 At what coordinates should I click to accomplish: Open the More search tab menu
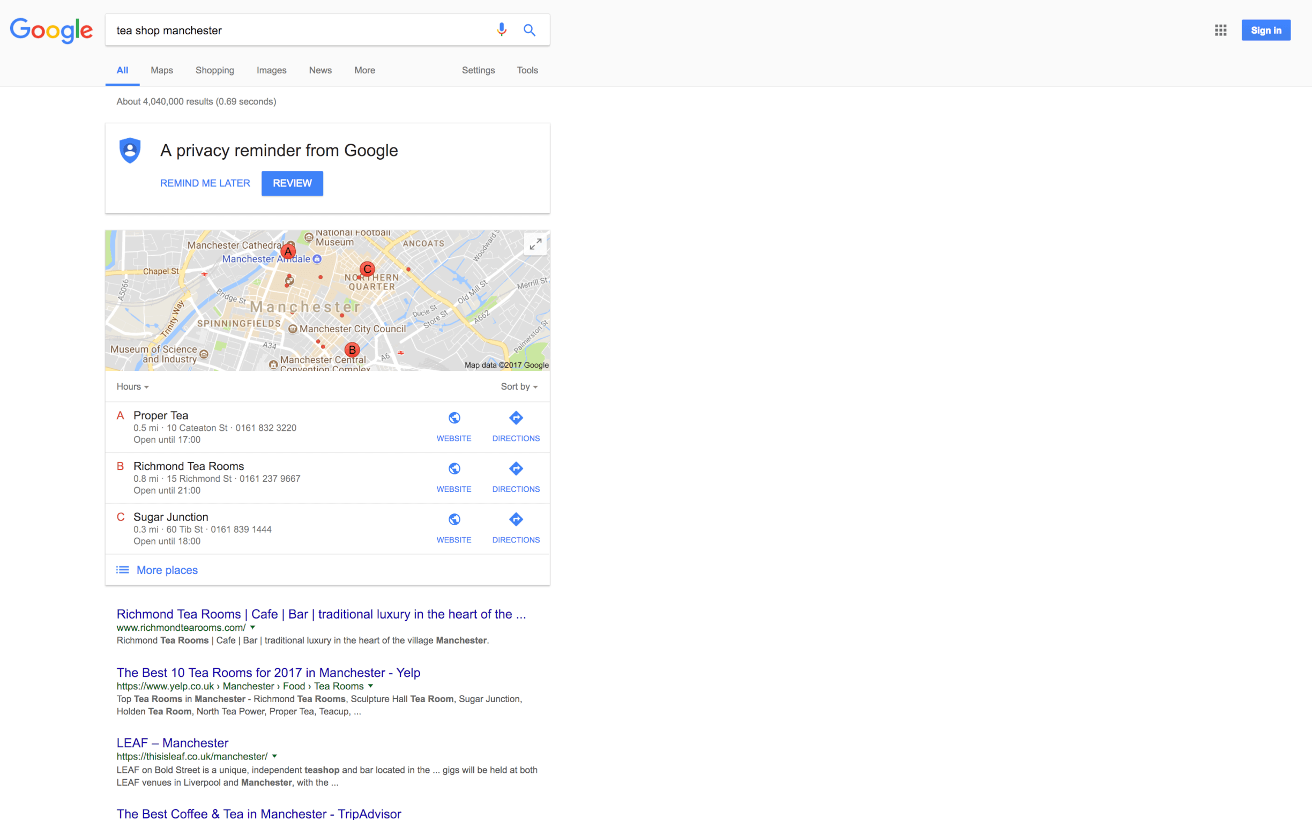pyautogui.click(x=364, y=71)
